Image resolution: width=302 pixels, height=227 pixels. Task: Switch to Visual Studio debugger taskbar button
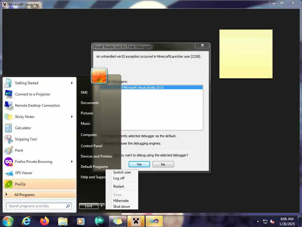[x=154, y=221]
